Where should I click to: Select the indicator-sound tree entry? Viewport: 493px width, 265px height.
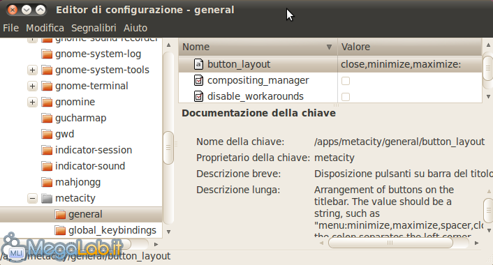(90, 166)
